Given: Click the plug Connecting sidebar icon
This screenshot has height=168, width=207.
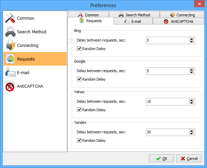Looking at the screenshot, I should (x=11, y=45).
